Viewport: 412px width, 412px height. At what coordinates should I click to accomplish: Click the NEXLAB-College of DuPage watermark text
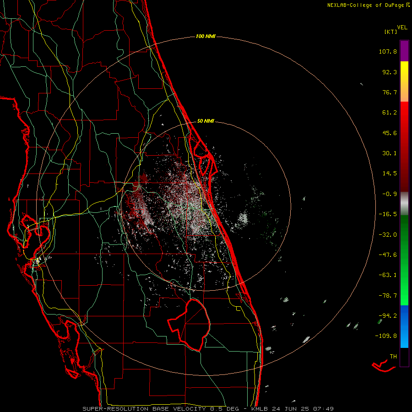[368, 5]
